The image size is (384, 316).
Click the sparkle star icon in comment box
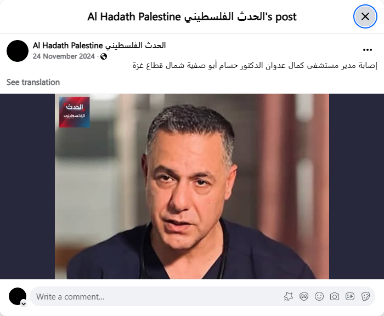point(289,296)
